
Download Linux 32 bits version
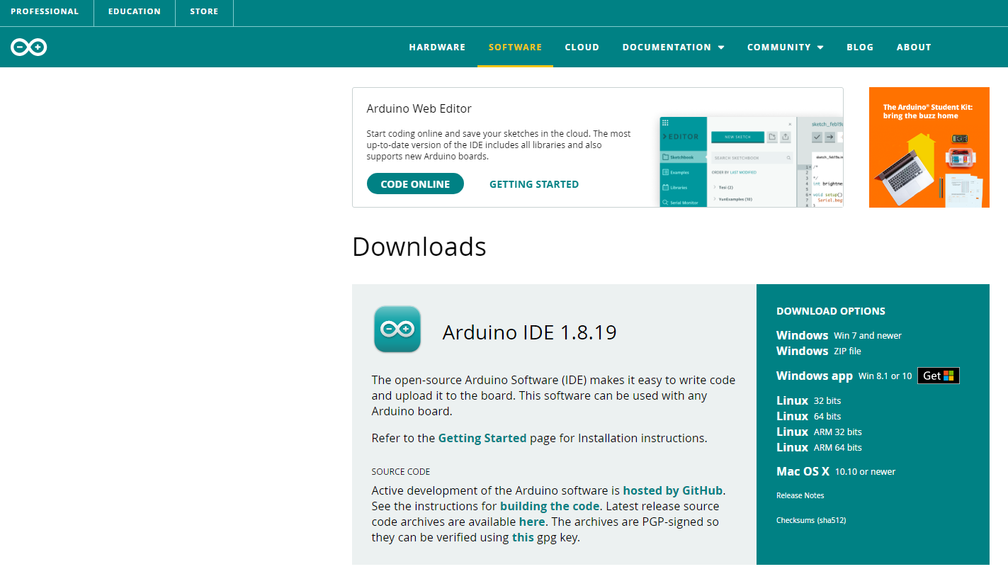point(808,400)
